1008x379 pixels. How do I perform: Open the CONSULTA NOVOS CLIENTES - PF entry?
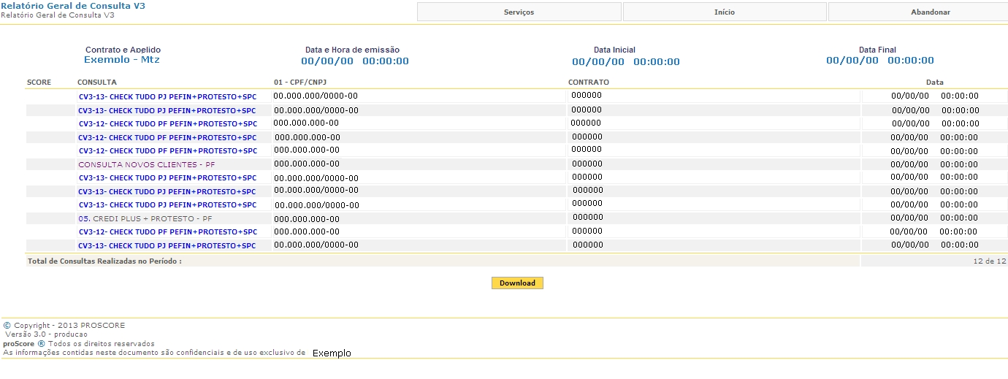(x=147, y=165)
